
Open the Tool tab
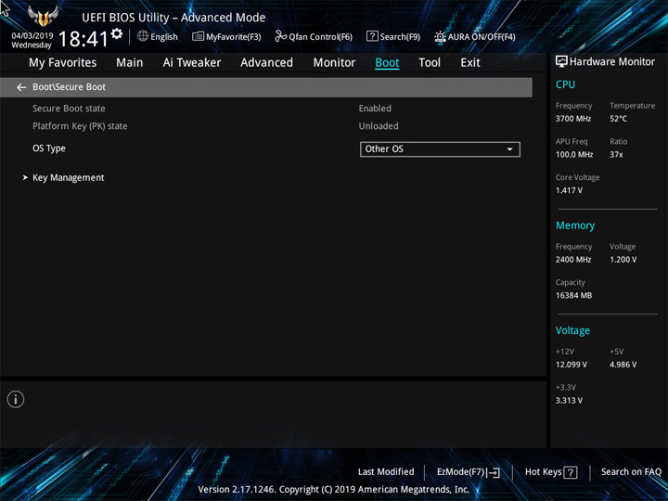coord(430,63)
